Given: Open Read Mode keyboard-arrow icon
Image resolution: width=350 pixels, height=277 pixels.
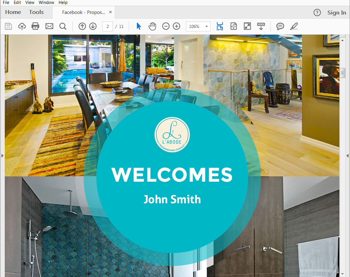Looking at the screenshot, I should click(261, 26).
